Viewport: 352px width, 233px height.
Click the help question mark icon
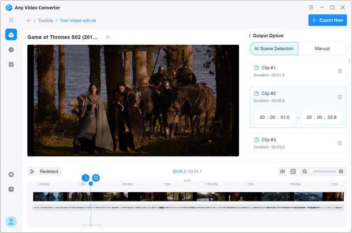tap(11, 189)
